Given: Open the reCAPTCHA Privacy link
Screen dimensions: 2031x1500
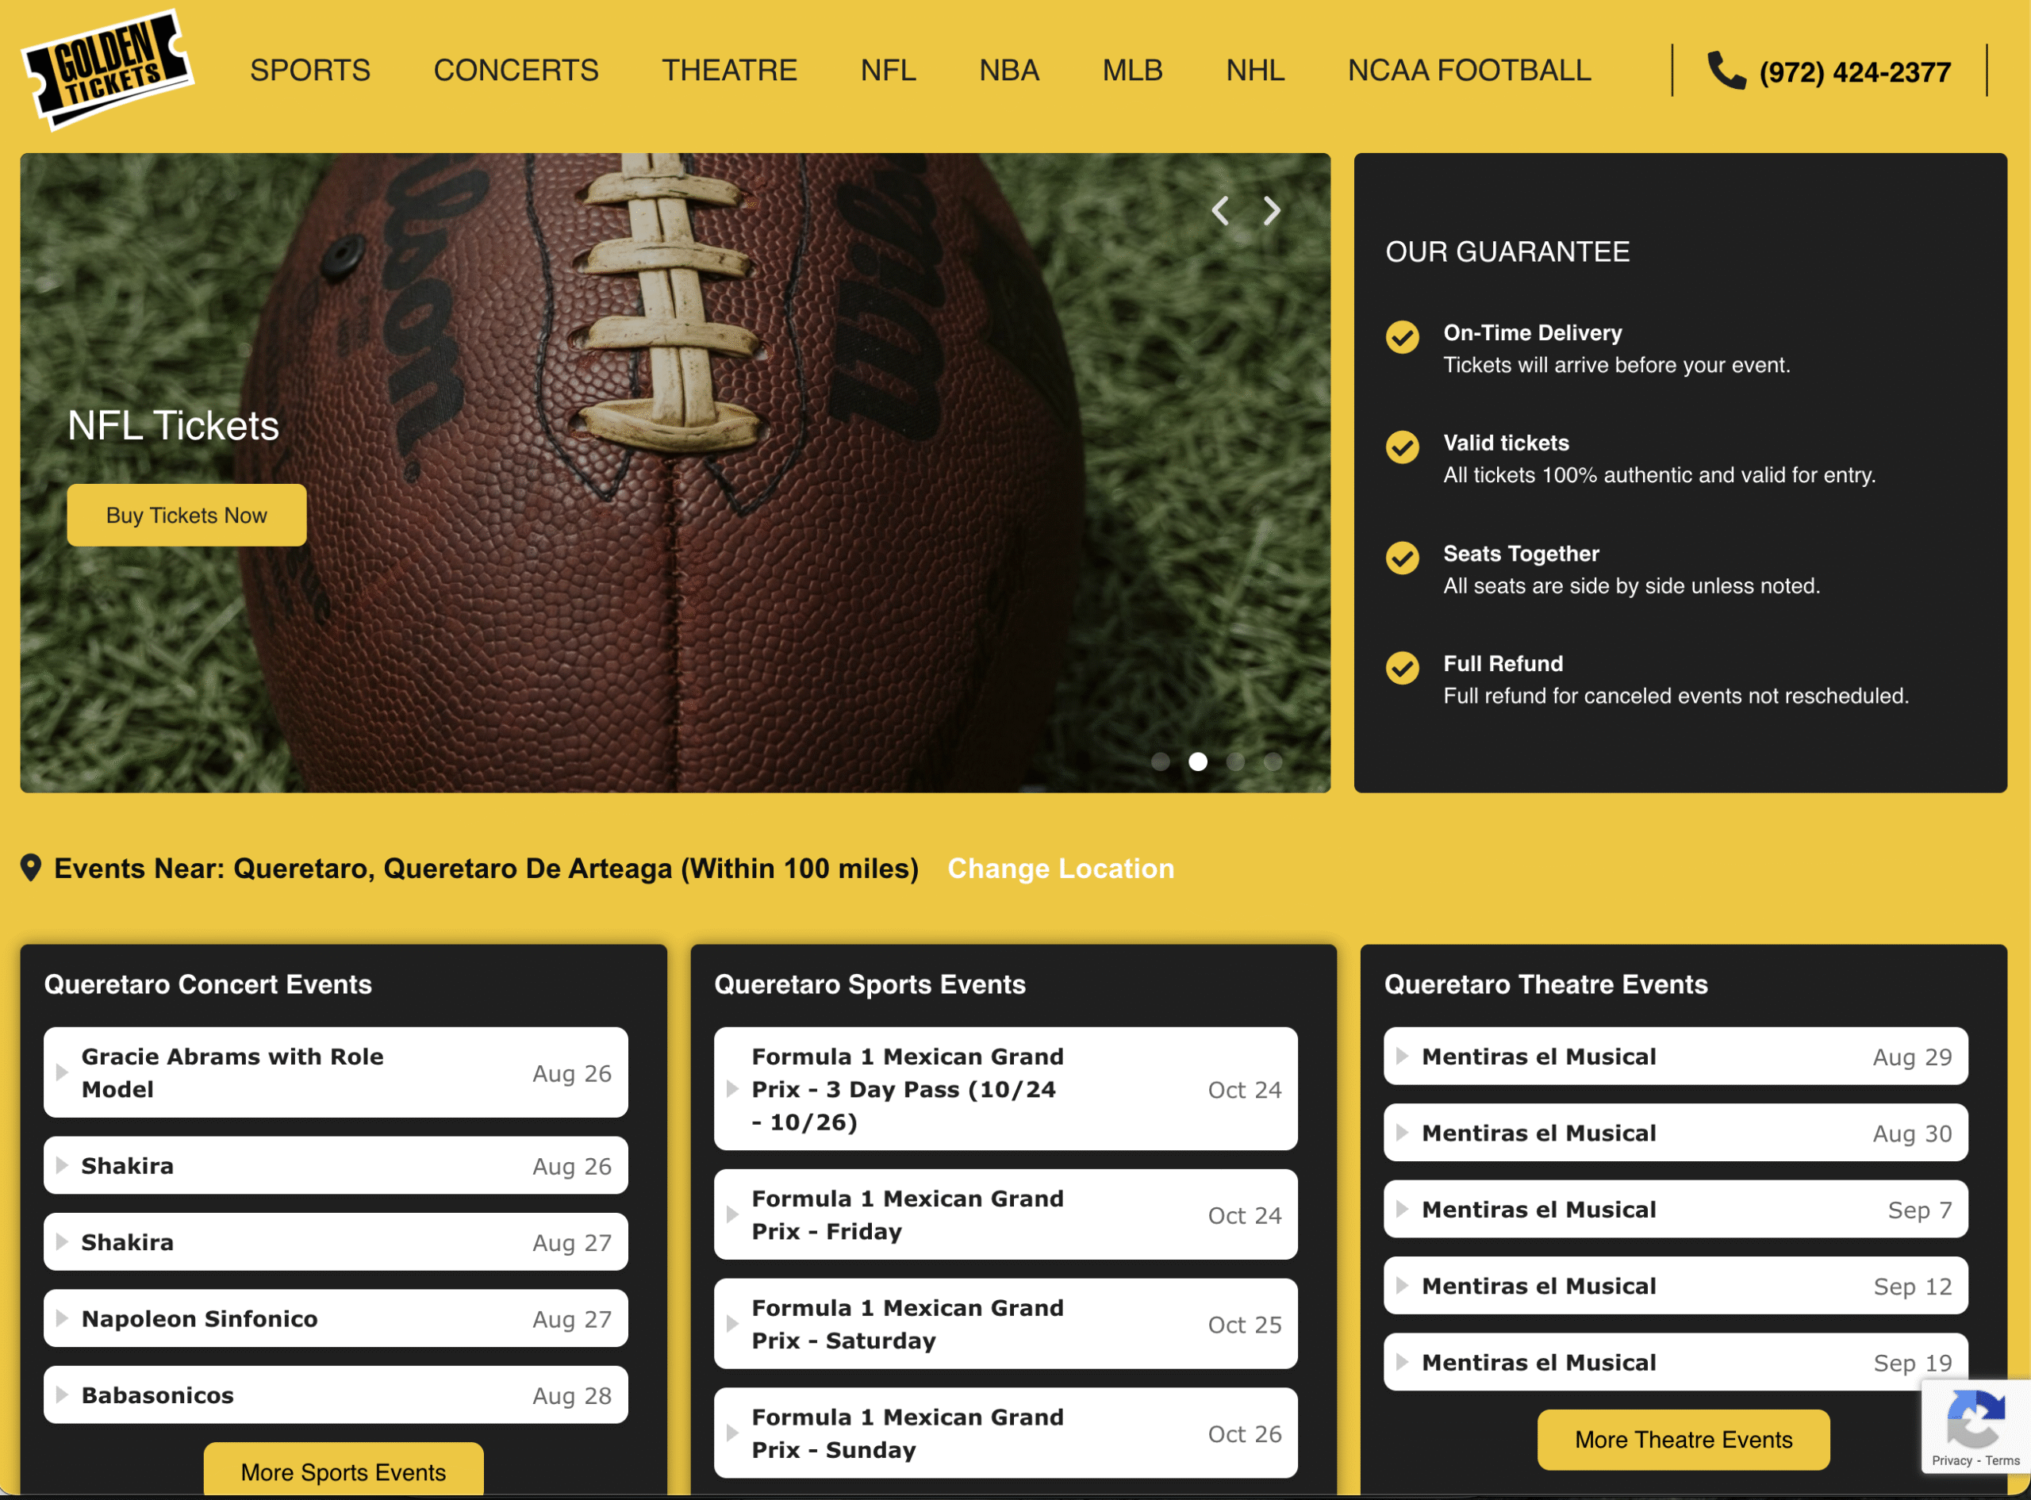Looking at the screenshot, I should [1951, 1460].
